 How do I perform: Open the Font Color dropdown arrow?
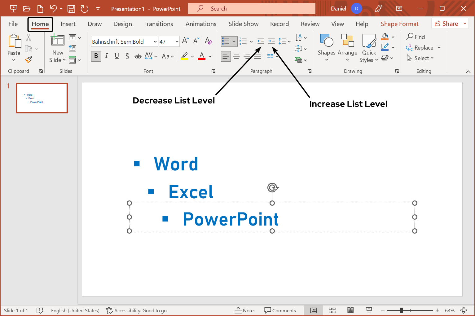(x=209, y=56)
